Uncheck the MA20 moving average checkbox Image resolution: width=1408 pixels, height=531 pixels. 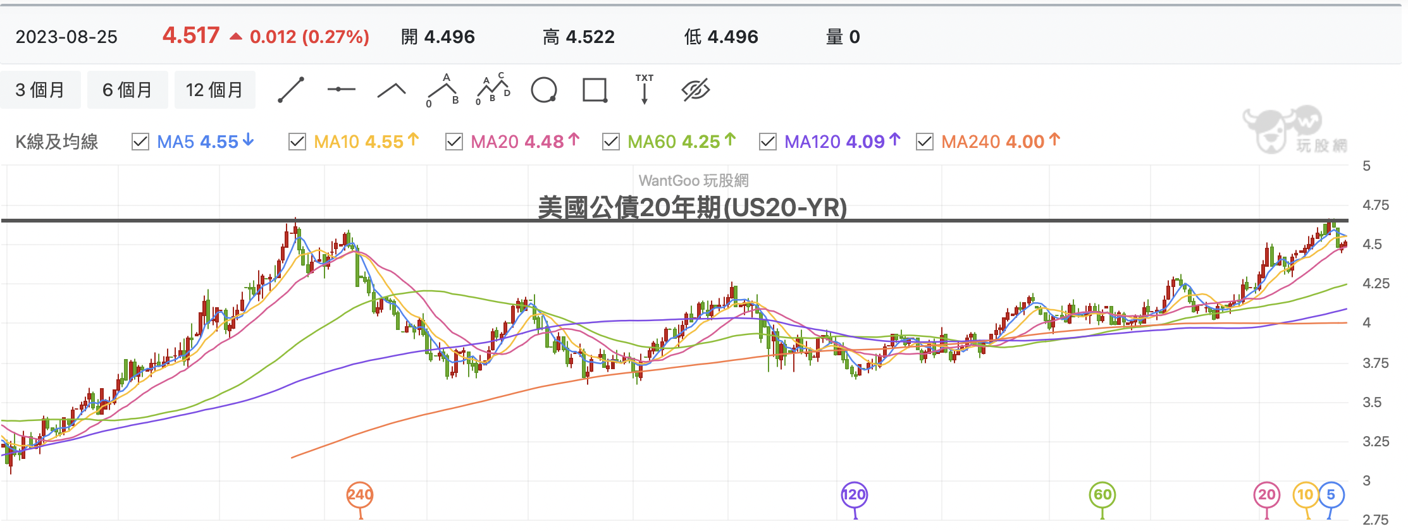point(454,142)
